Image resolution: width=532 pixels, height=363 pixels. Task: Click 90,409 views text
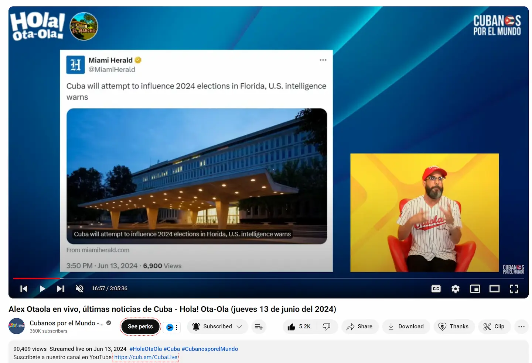(30, 349)
